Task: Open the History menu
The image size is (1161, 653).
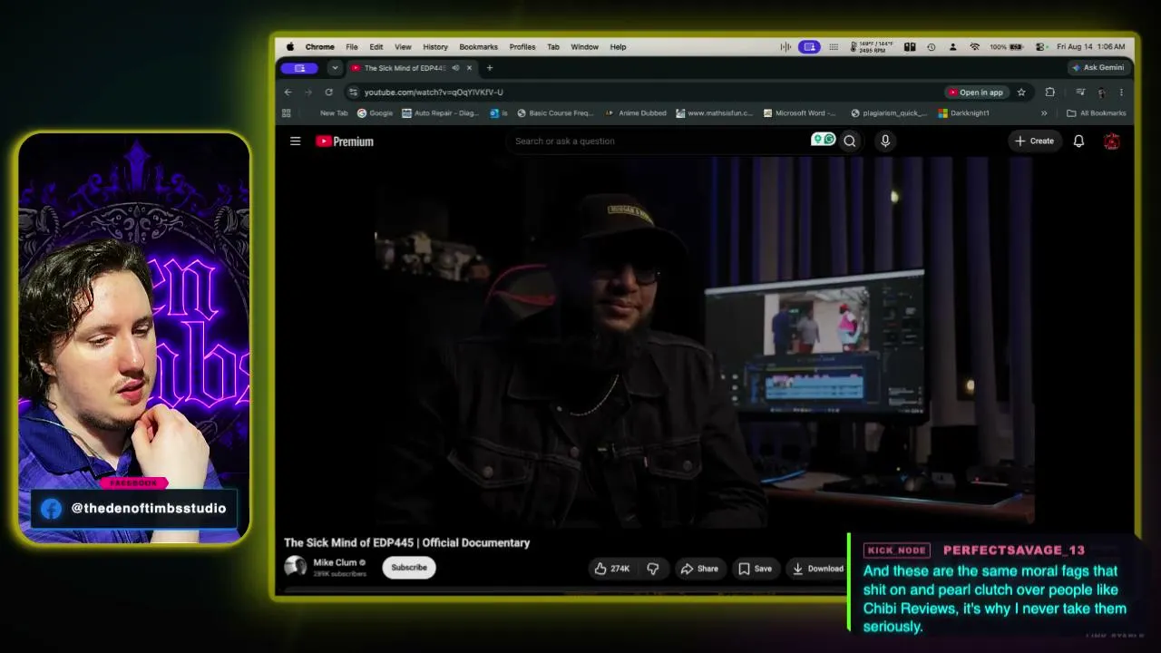Action: click(x=435, y=47)
